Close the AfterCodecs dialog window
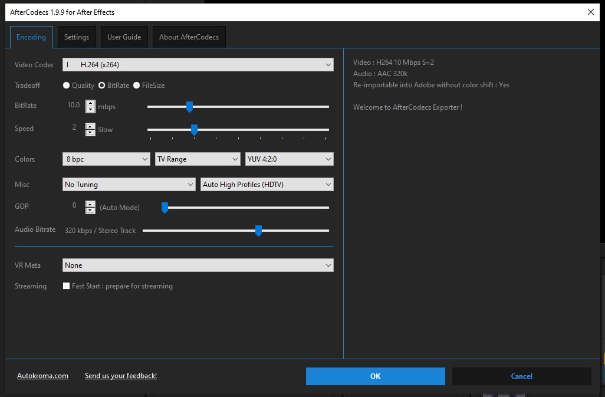 click(591, 12)
